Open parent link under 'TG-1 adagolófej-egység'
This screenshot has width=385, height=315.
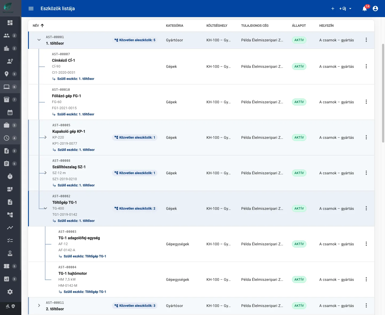click(x=82, y=256)
